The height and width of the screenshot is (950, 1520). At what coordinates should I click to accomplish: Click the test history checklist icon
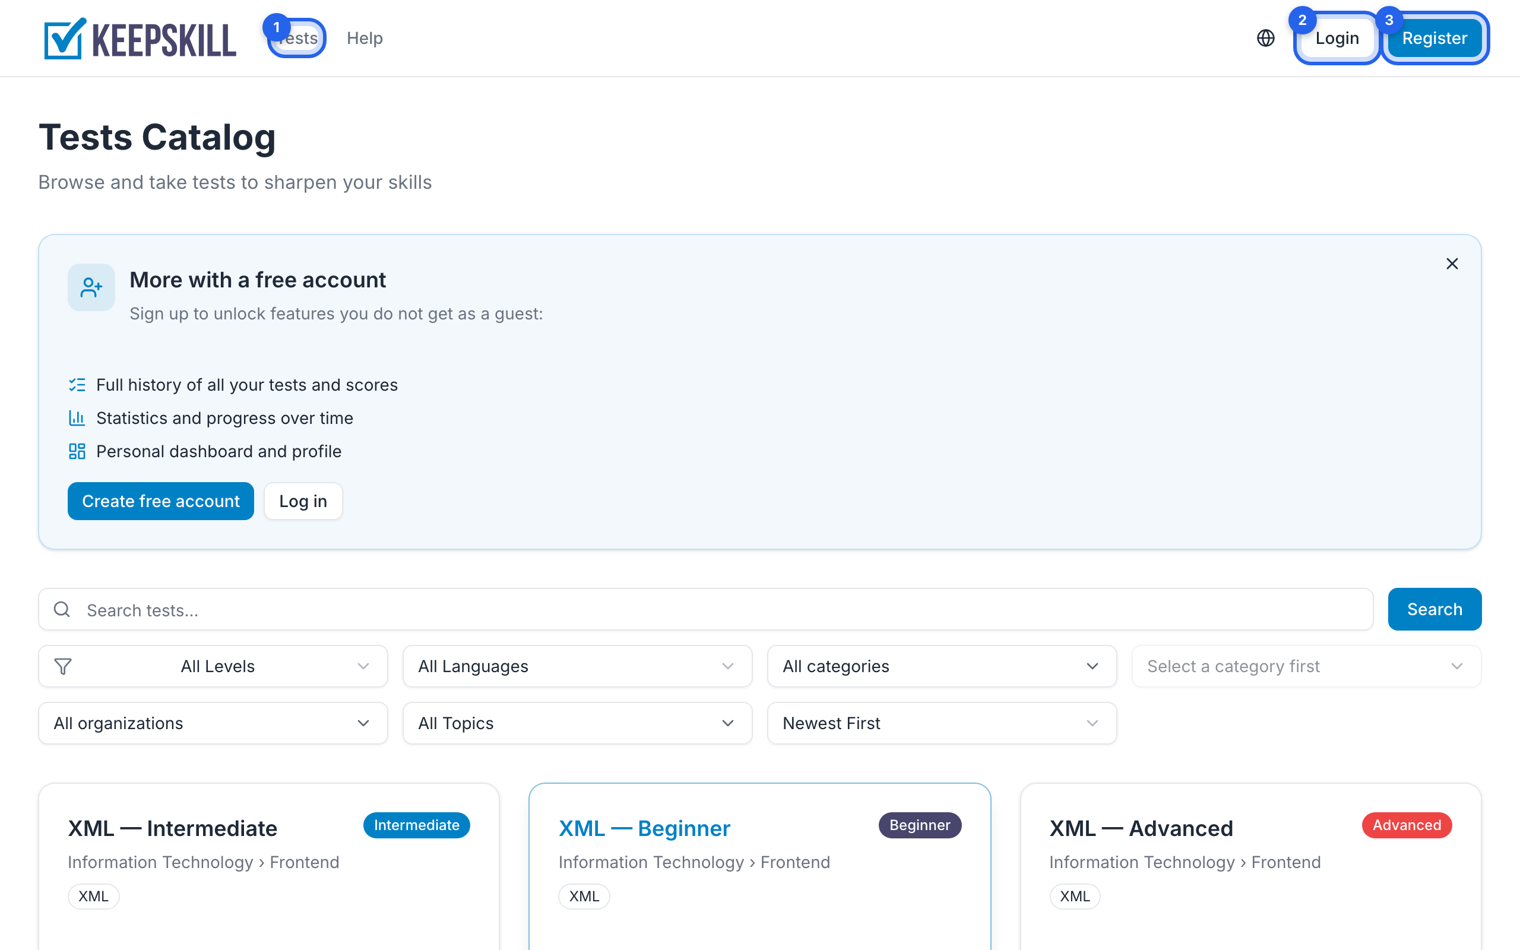77,385
